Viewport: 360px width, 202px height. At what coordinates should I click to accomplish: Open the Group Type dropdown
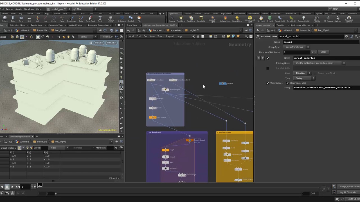tap(297, 47)
